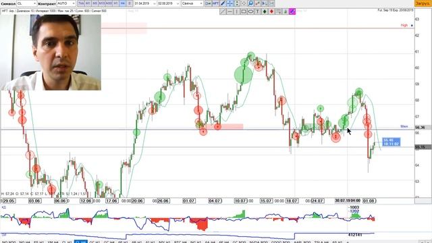The image size is (432, 243).
Task: Click the green drawing toolbar icon left of the magenta color tool
Action: click(286, 11)
